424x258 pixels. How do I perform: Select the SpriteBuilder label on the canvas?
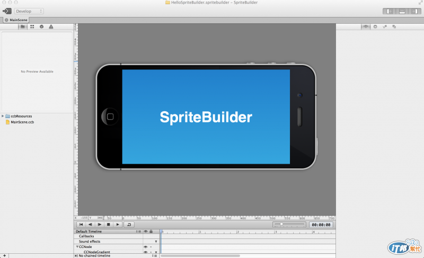click(206, 117)
